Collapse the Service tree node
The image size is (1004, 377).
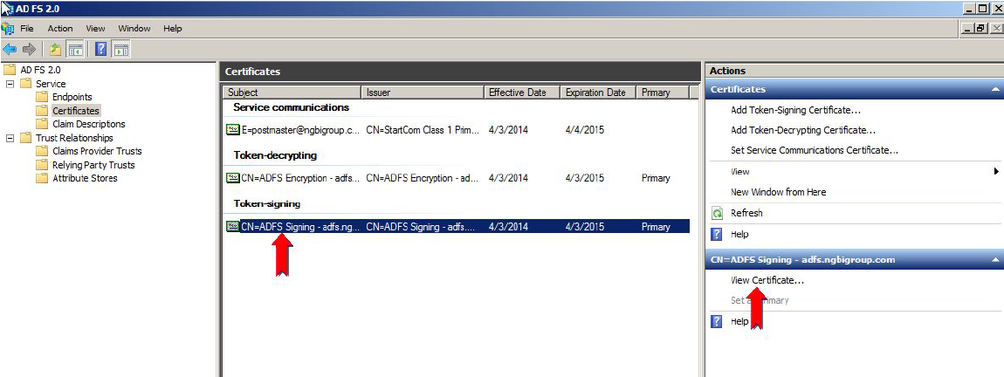(x=10, y=84)
